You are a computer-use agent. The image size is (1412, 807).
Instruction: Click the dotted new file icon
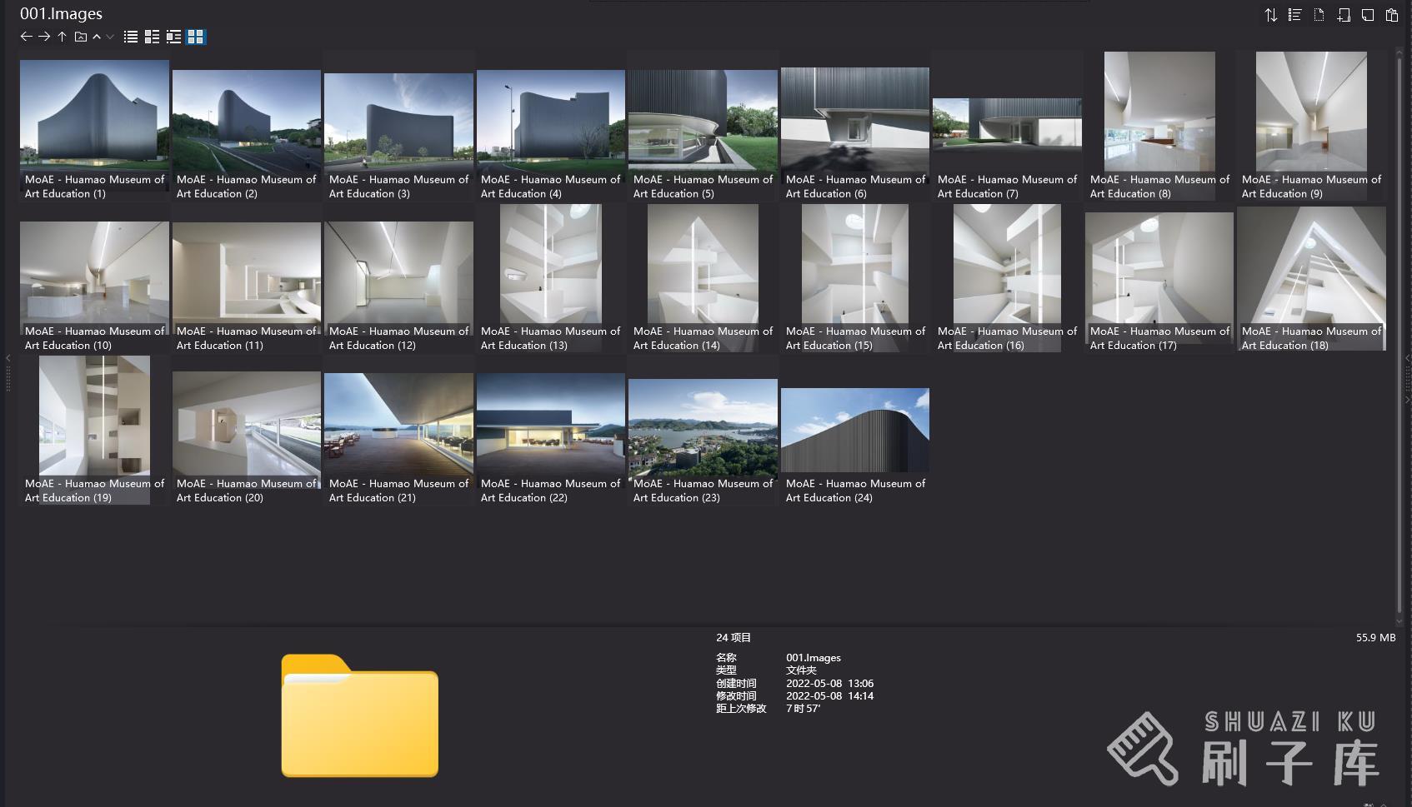tap(1319, 15)
